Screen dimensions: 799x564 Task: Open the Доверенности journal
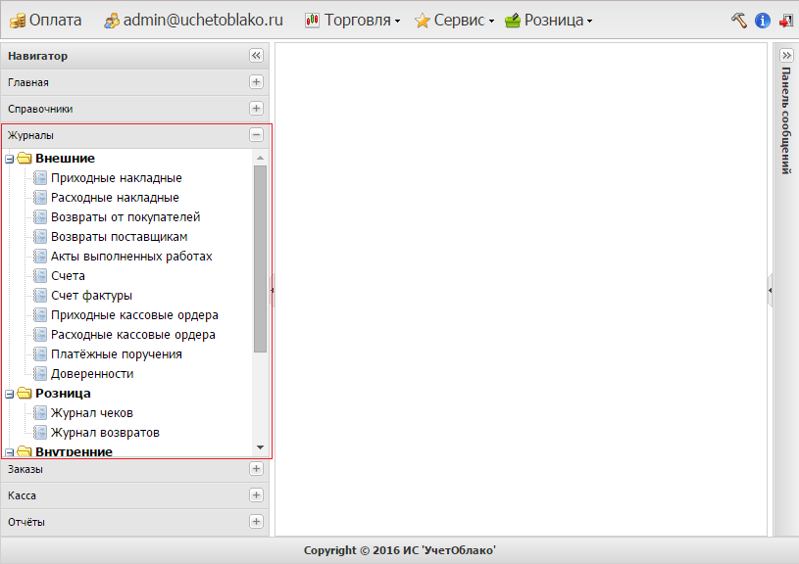[x=92, y=374]
